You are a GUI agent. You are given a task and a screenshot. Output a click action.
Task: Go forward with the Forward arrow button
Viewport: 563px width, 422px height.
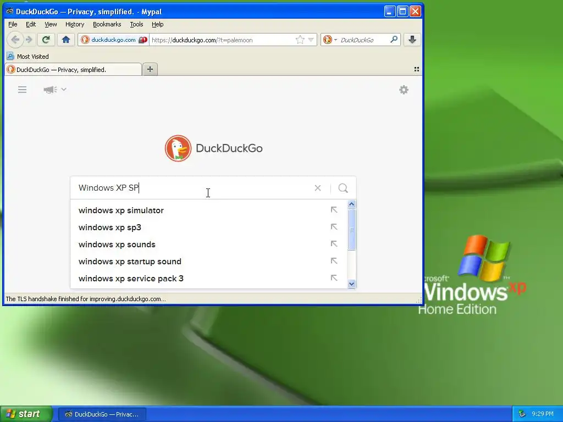pyautogui.click(x=29, y=40)
